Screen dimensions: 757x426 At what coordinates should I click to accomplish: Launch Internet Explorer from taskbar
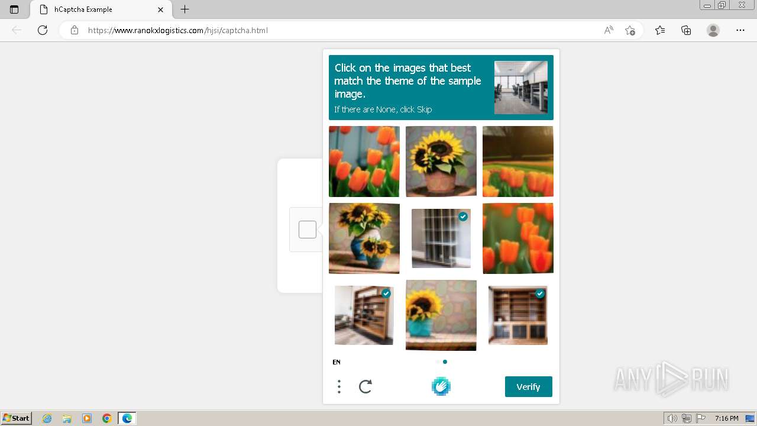point(47,418)
